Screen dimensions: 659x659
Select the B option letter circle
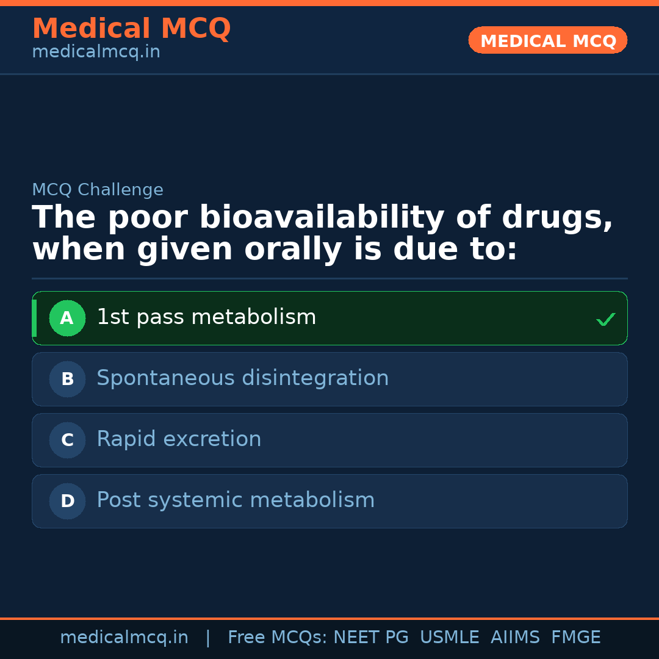pyautogui.click(x=67, y=379)
